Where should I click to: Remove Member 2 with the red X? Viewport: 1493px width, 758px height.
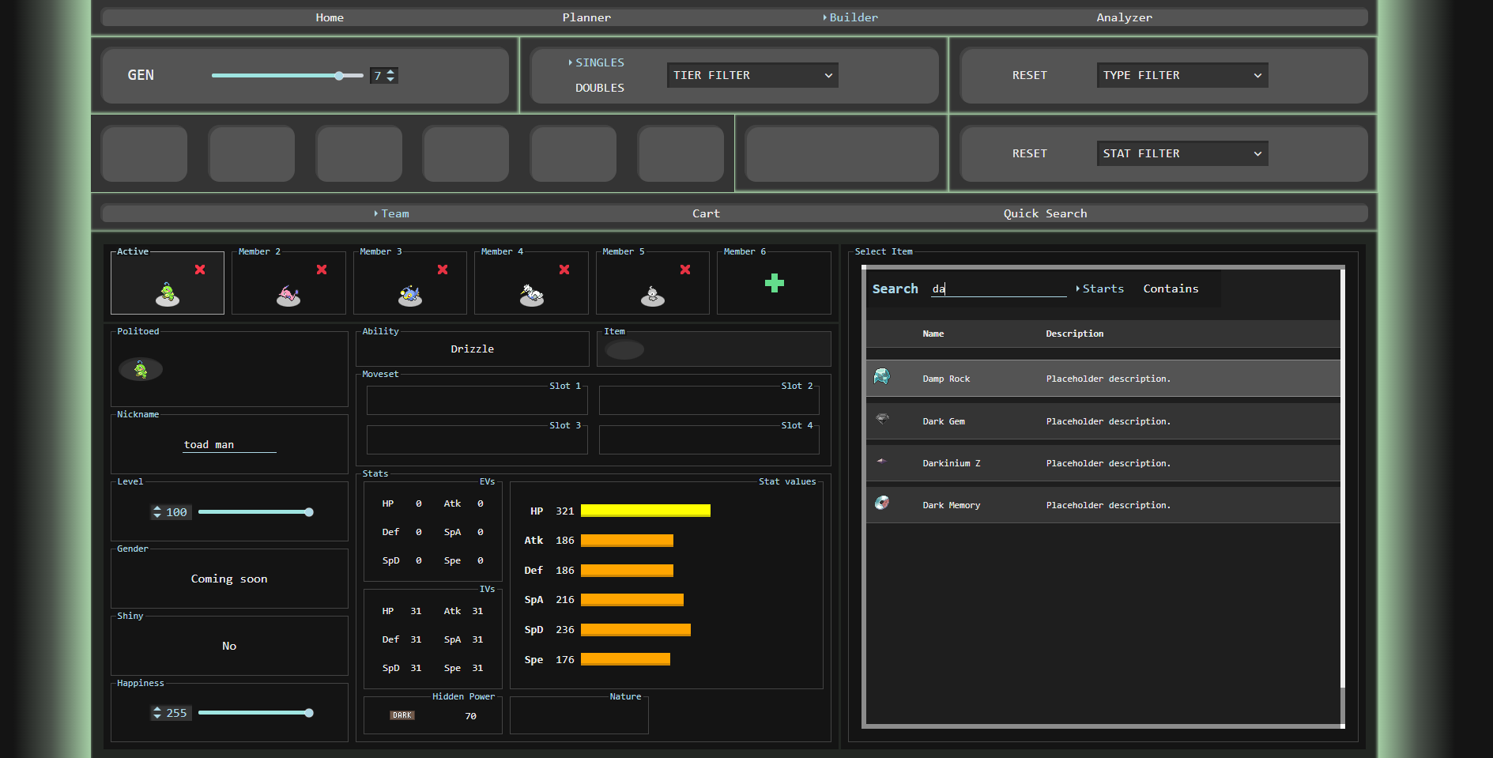tap(322, 270)
